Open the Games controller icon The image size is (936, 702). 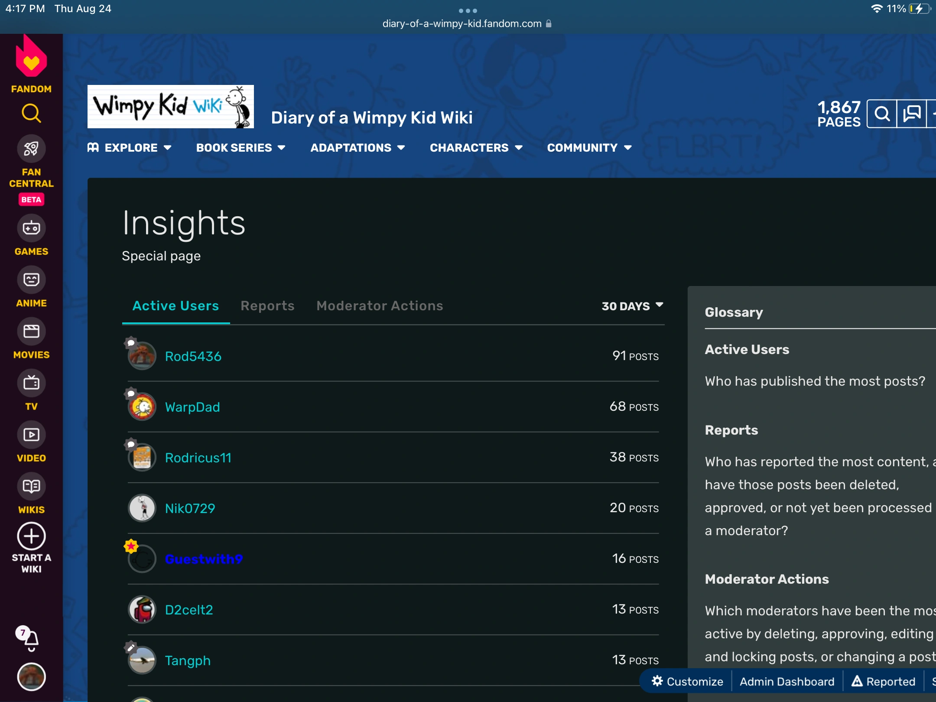pyautogui.click(x=31, y=228)
